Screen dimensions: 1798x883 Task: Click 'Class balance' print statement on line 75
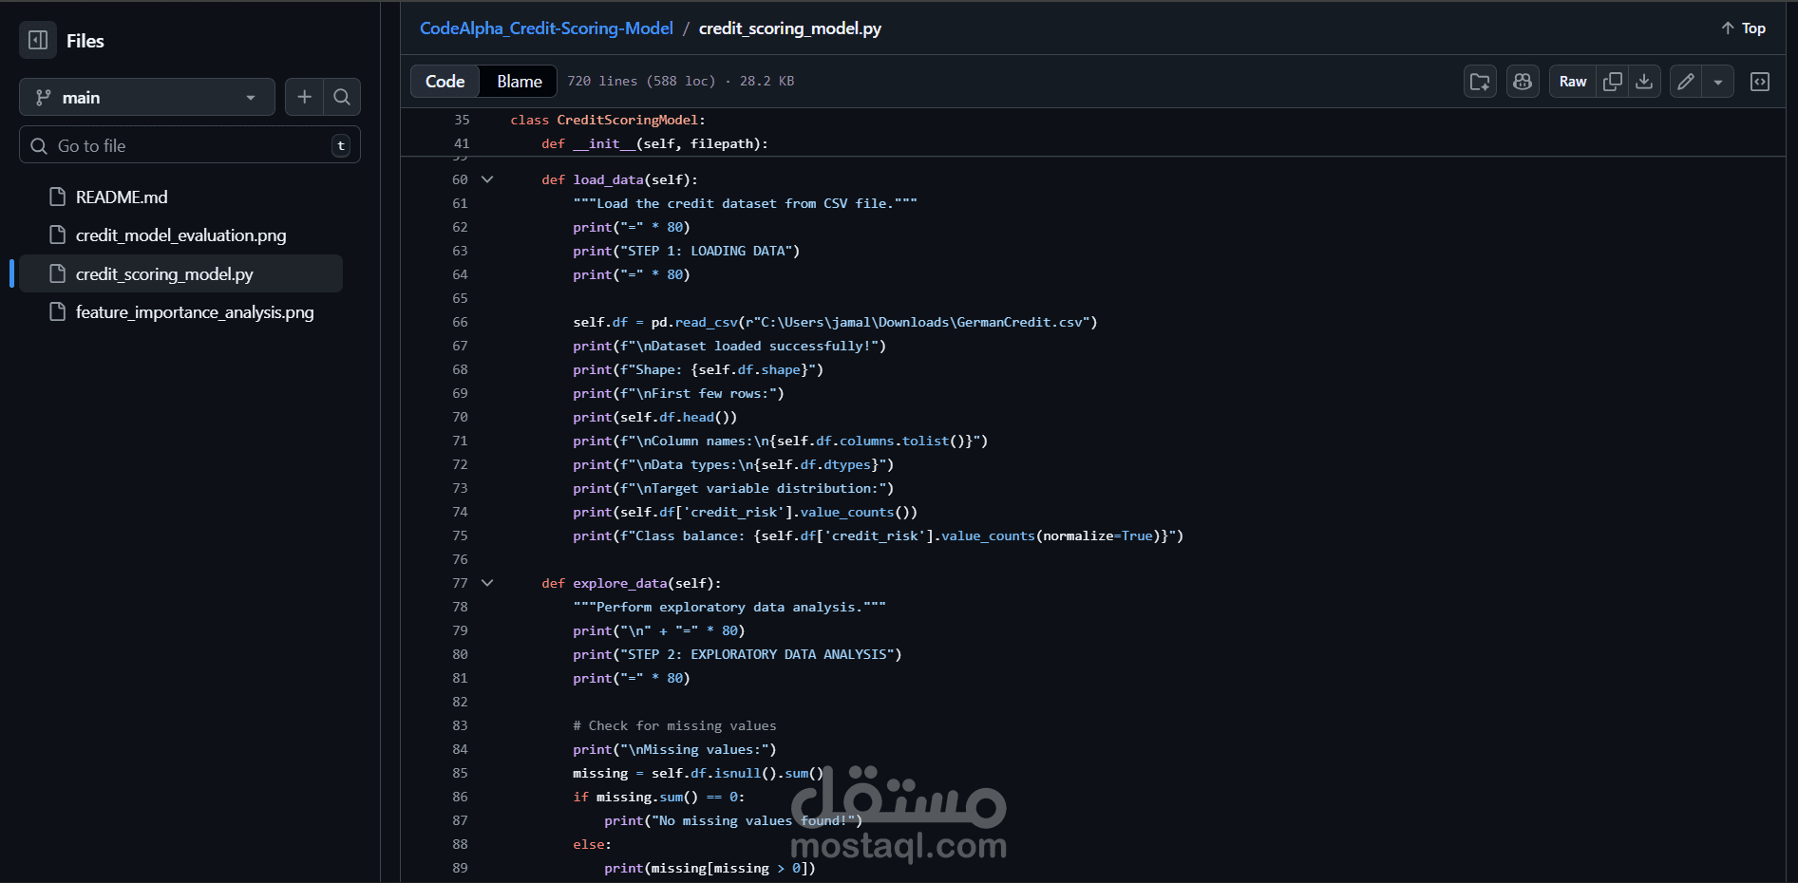coord(878,535)
